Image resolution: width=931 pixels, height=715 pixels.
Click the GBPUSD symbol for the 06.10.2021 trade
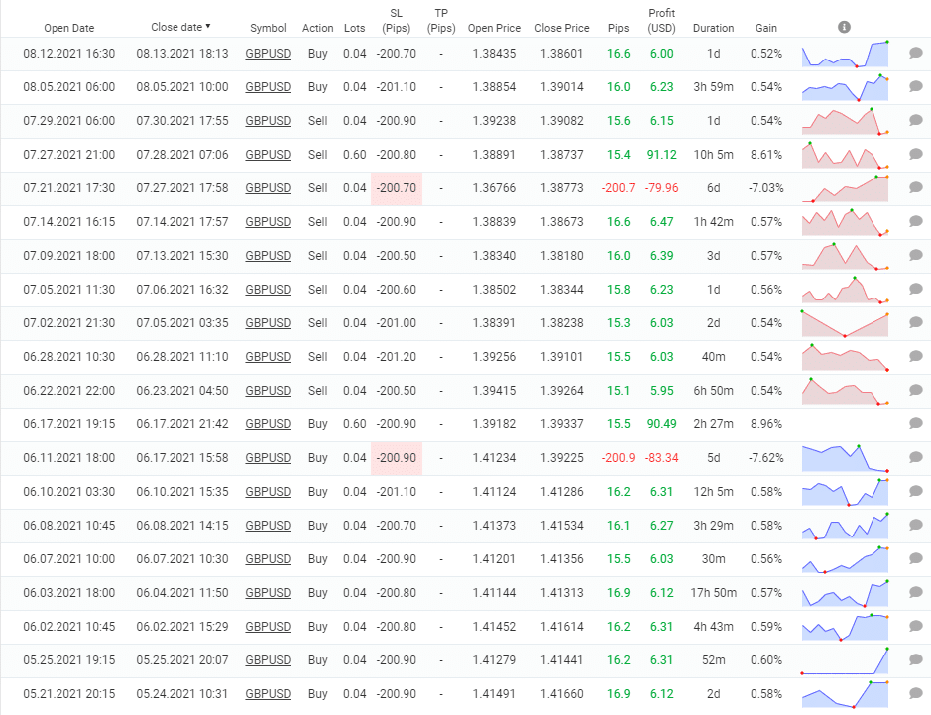click(268, 492)
